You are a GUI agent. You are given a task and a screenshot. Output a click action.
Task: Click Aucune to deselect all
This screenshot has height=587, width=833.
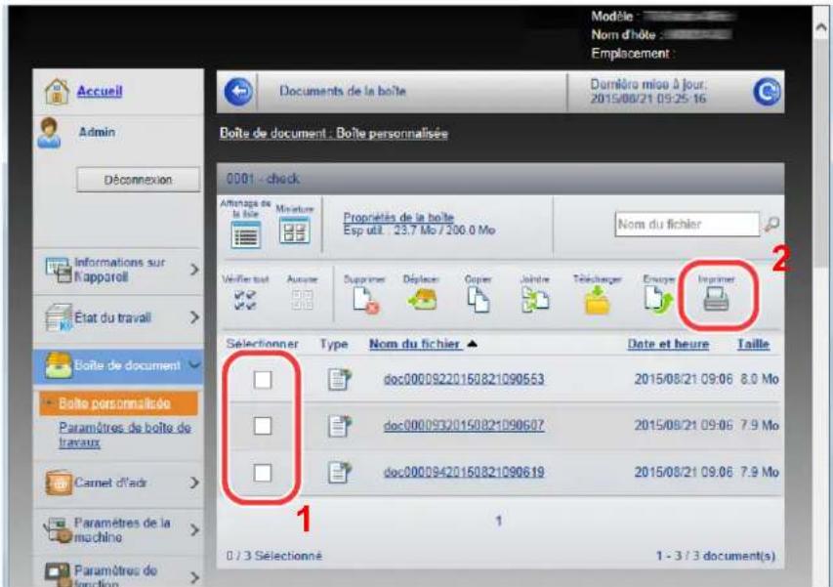[302, 299]
